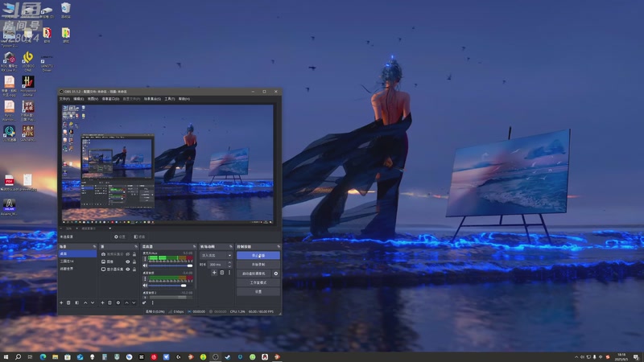This screenshot has height=362, width=644.
Task: Undock the Scene Transitions panel with its header icon
Action: [231, 247]
